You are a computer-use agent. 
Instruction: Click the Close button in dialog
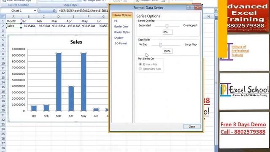[192, 127]
